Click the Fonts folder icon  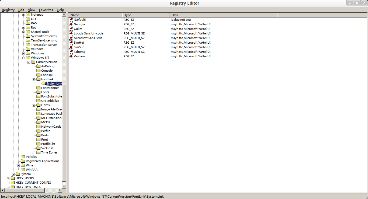pos(38,92)
